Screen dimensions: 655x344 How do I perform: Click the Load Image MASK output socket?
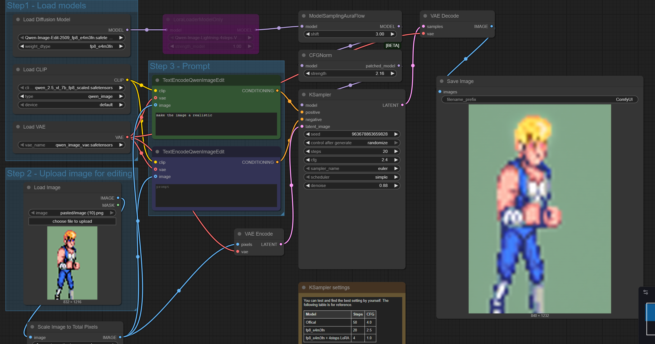[118, 205]
